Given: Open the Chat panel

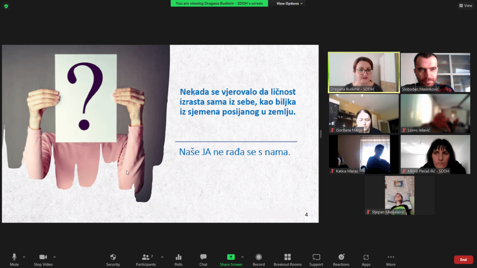Looking at the screenshot, I should tap(203, 259).
